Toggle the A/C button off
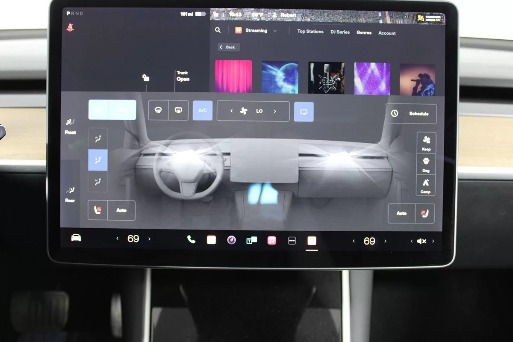Viewport: 513px width, 342px height. coord(203,111)
